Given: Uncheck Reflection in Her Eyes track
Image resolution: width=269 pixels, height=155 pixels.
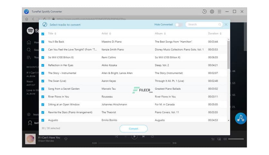Looking at the screenshot, I should pyautogui.click(x=43, y=65).
